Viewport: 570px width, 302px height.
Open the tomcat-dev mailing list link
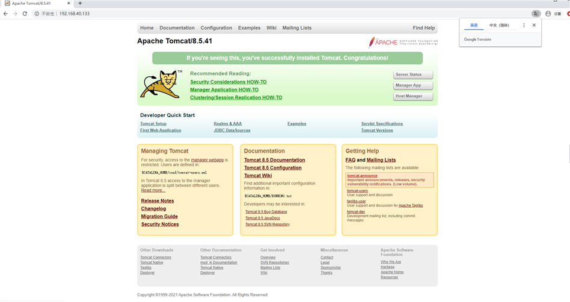[356, 211]
